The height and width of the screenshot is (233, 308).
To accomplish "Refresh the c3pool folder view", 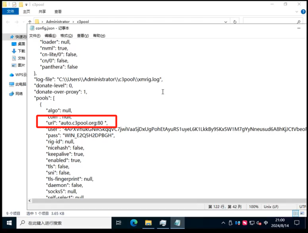I will [235, 22].
